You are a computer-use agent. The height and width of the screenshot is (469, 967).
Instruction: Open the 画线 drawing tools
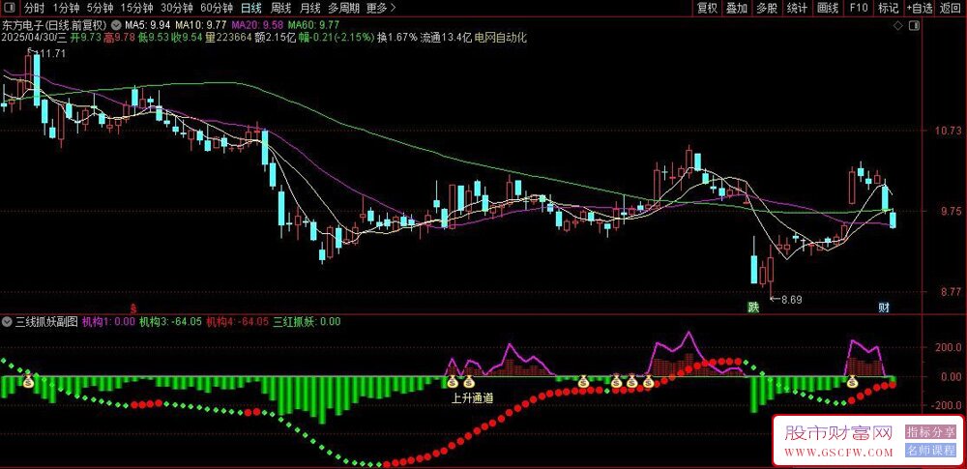pyautogui.click(x=828, y=8)
